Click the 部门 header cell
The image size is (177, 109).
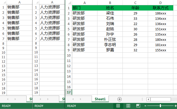pyautogui.click(x=85, y=8)
